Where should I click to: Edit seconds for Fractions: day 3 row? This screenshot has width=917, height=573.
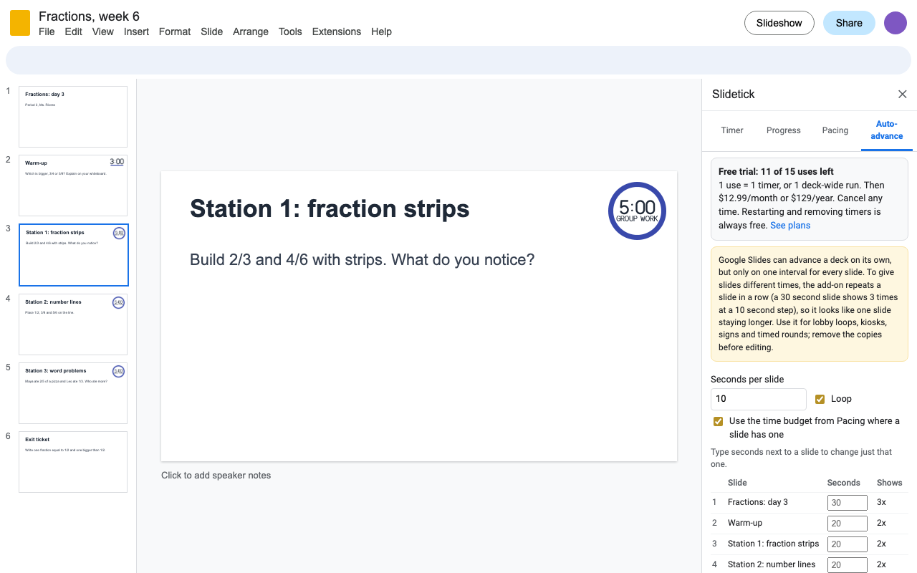coord(848,503)
